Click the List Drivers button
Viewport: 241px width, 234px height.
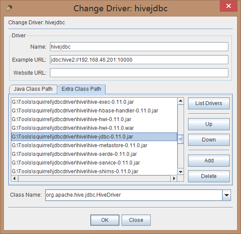[x=209, y=103]
